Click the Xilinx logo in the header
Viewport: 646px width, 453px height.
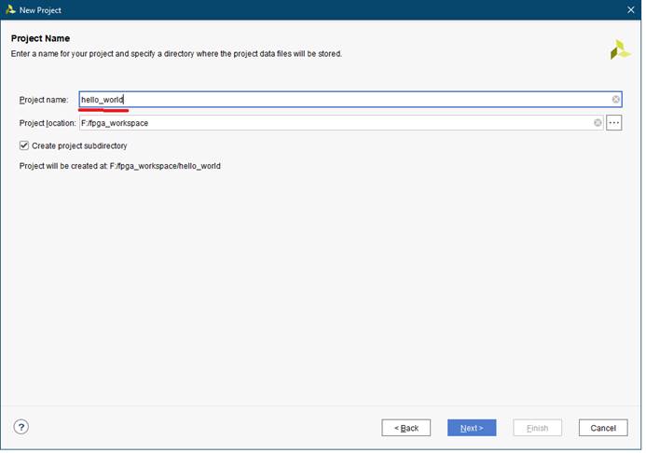(620, 50)
